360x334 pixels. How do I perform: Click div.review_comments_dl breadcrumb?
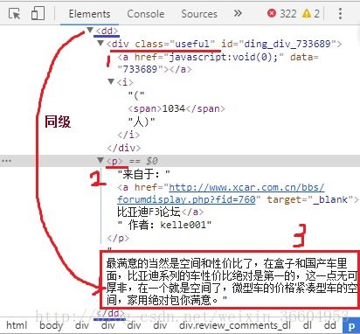(235, 325)
